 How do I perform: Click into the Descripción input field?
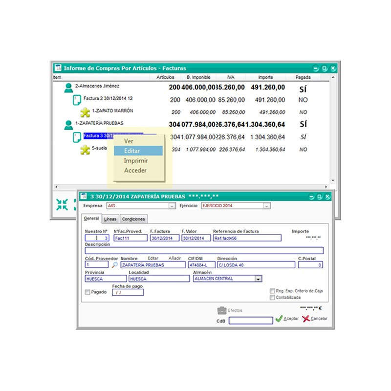tap(203, 251)
